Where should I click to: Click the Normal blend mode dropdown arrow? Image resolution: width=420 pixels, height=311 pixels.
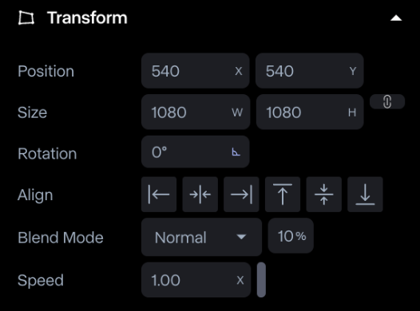[241, 237]
